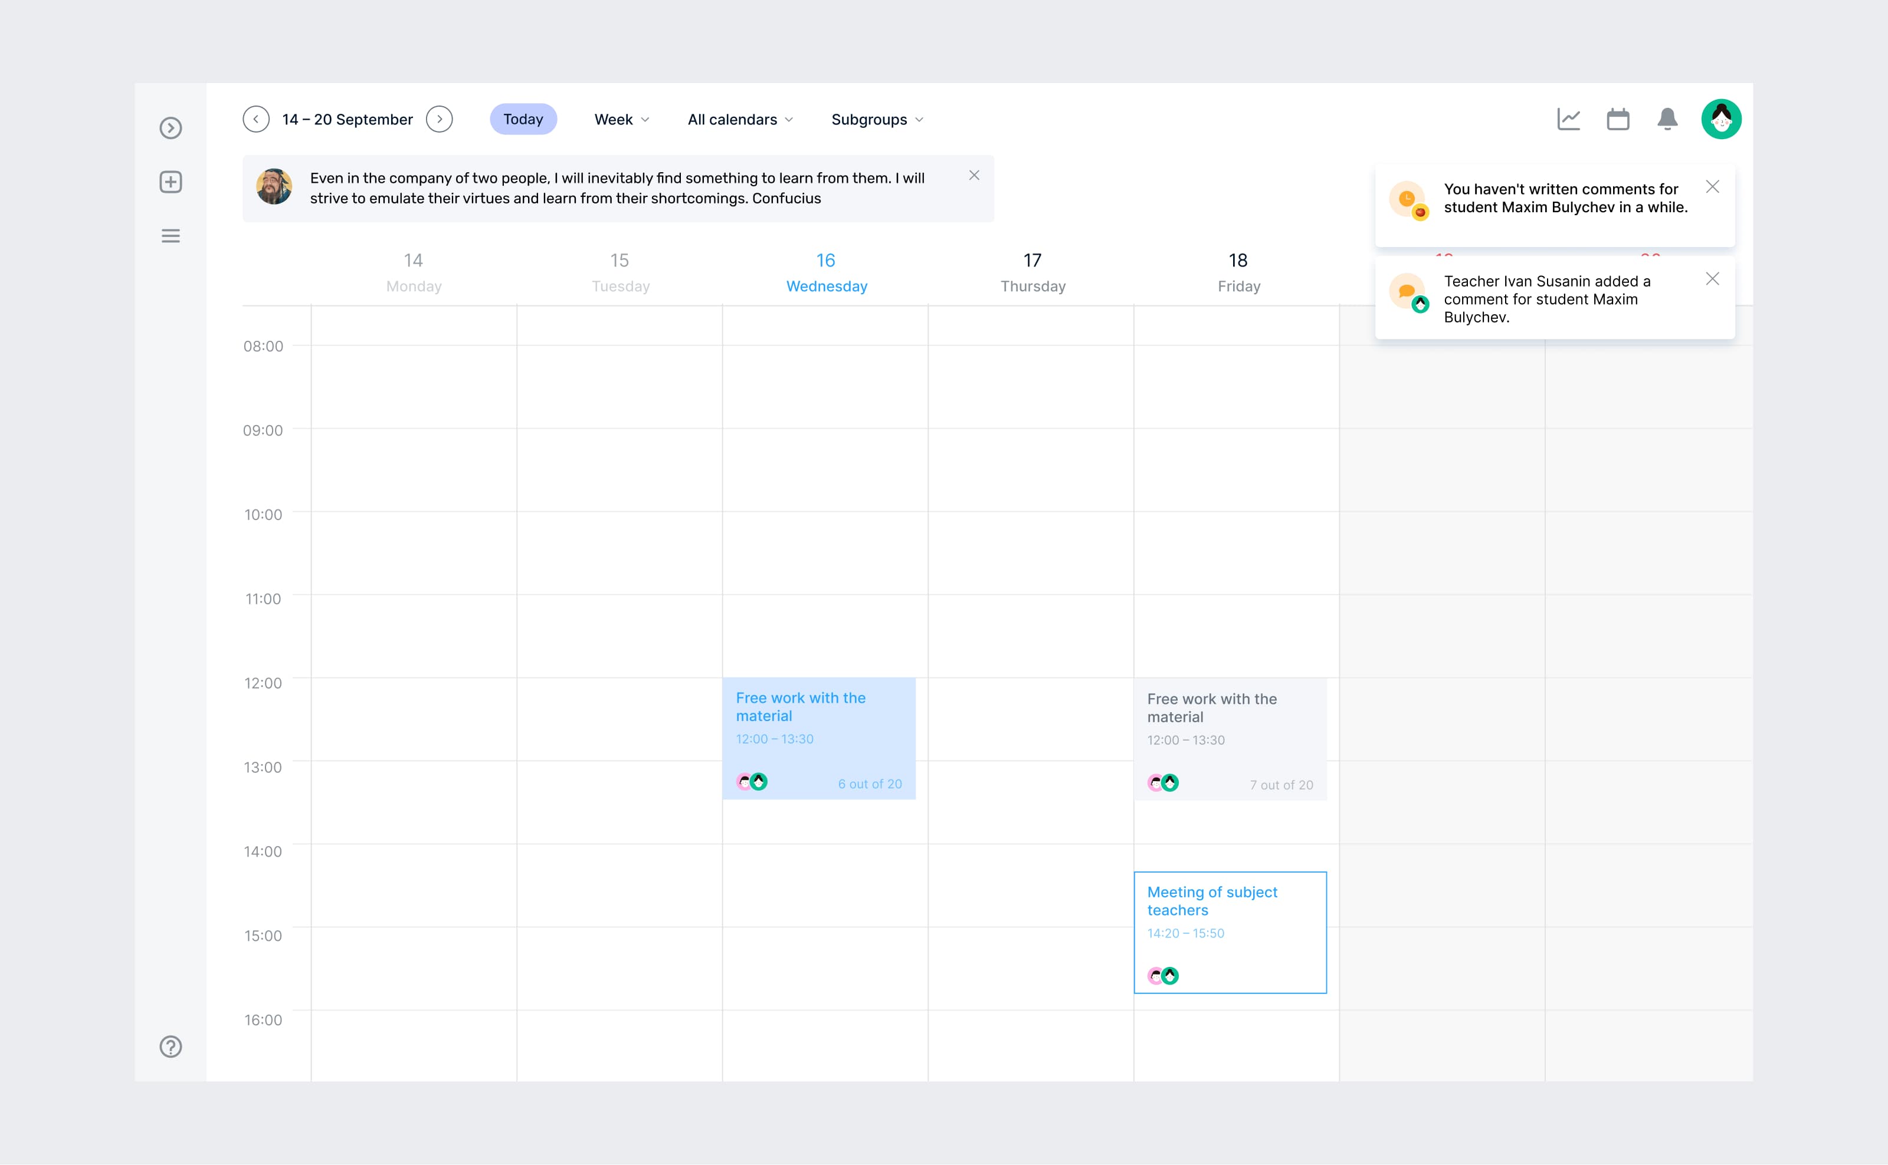
Task: Open the statistics chart icon
Action: point(1568,120)
